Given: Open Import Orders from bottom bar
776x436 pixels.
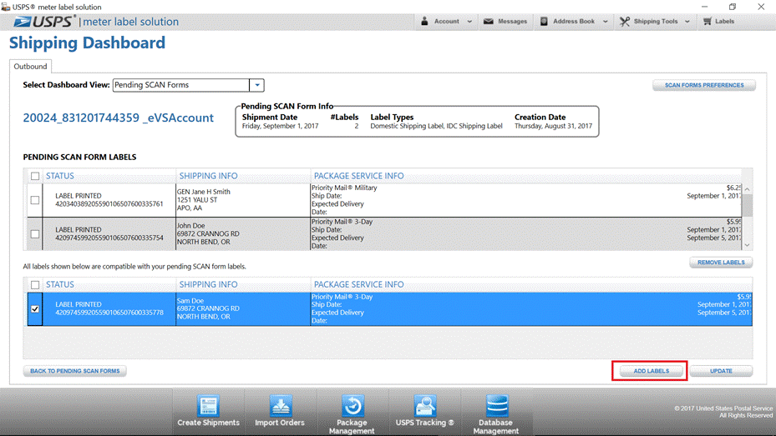Looking at the screenshot, I should pos(280,411).
